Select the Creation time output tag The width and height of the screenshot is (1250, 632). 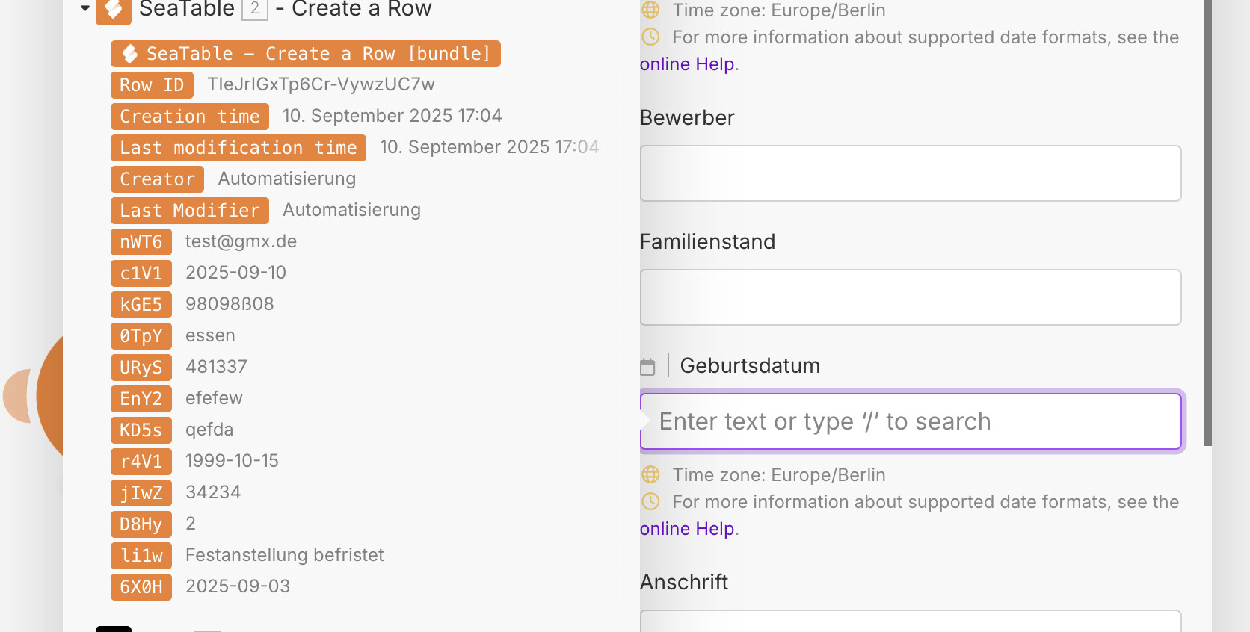[x=189, y=117]
